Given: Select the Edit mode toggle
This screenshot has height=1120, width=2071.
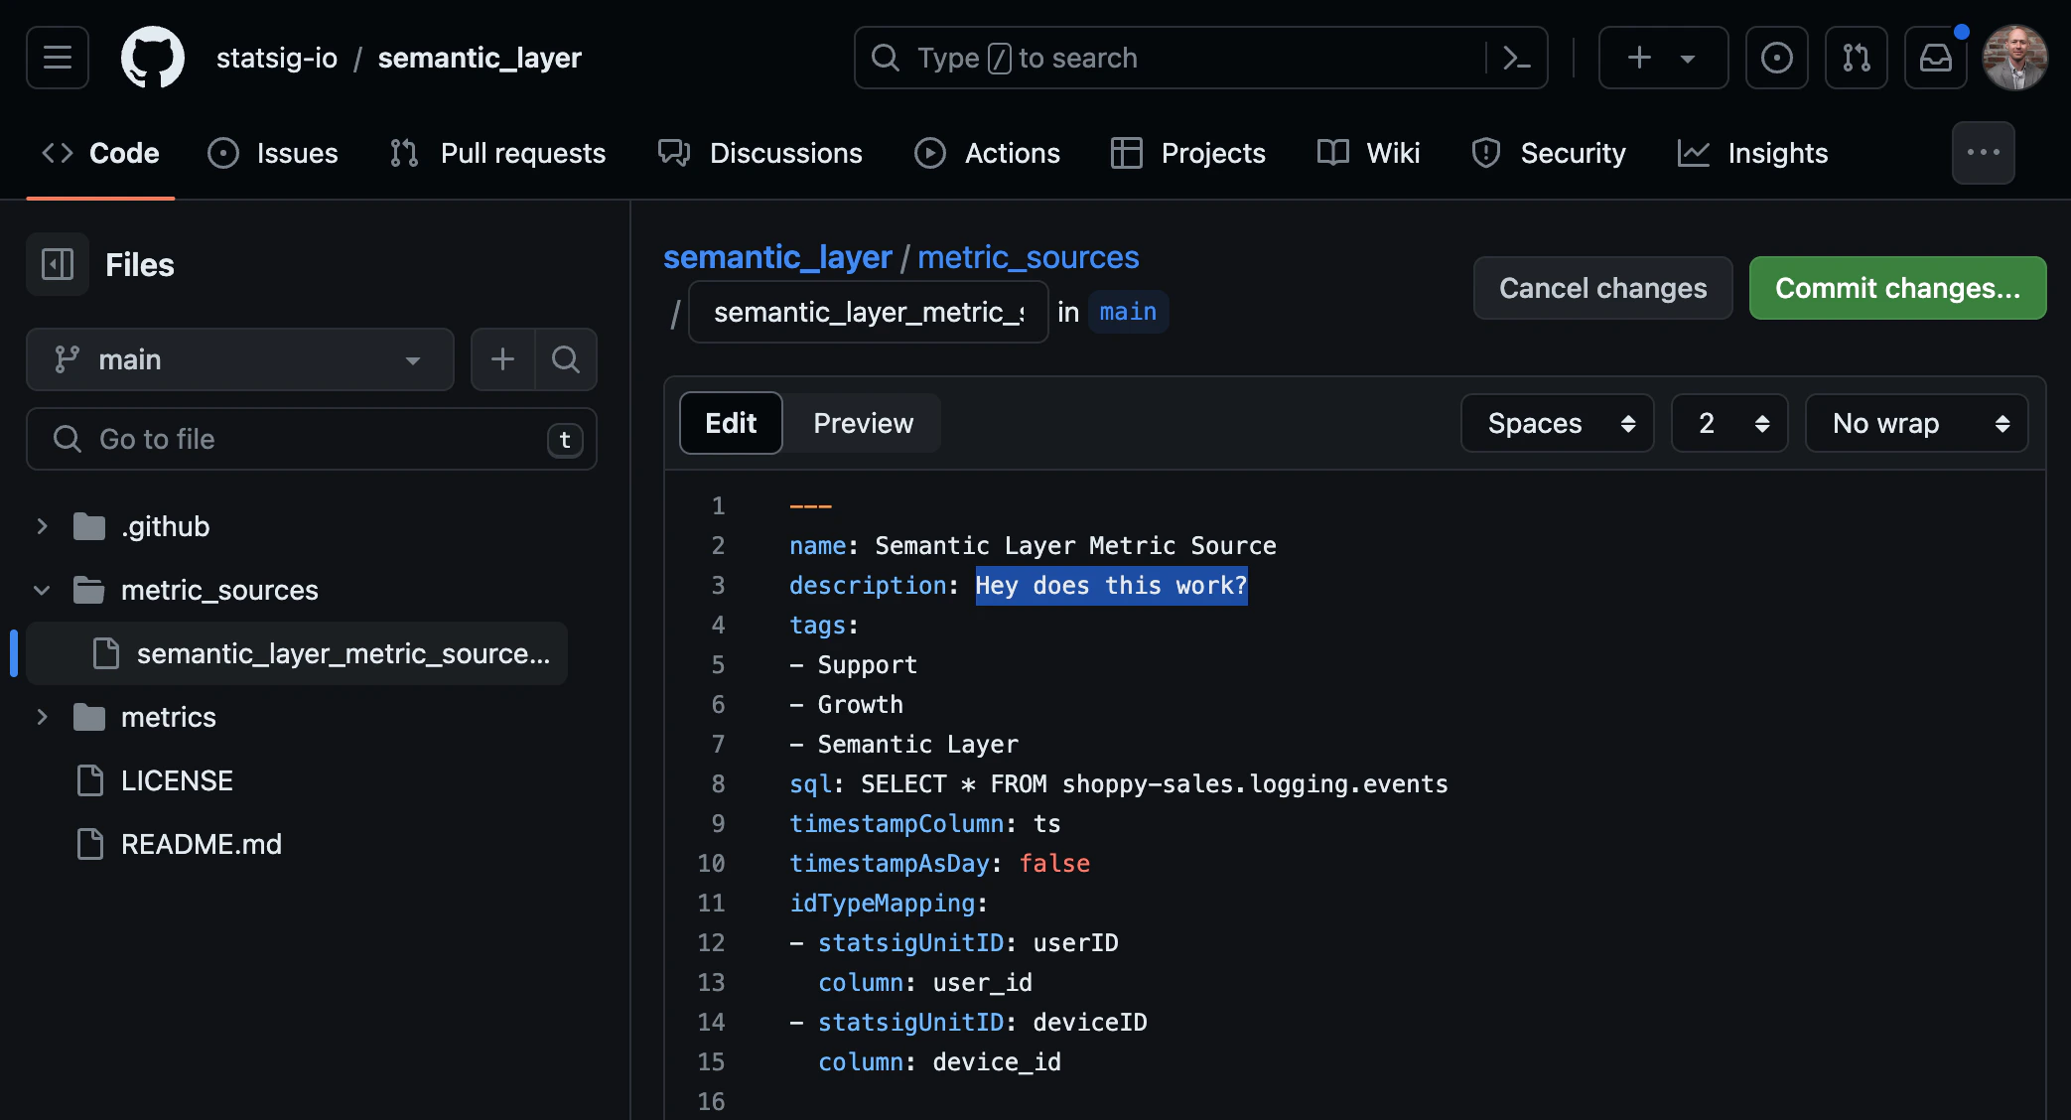Looking at the screenshot, I should 731,423.
